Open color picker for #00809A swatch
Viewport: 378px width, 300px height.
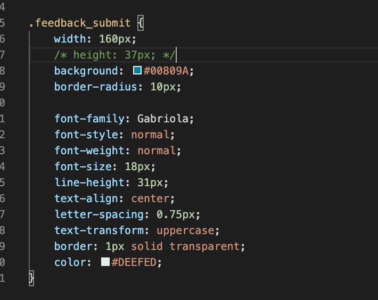point(137,71)
